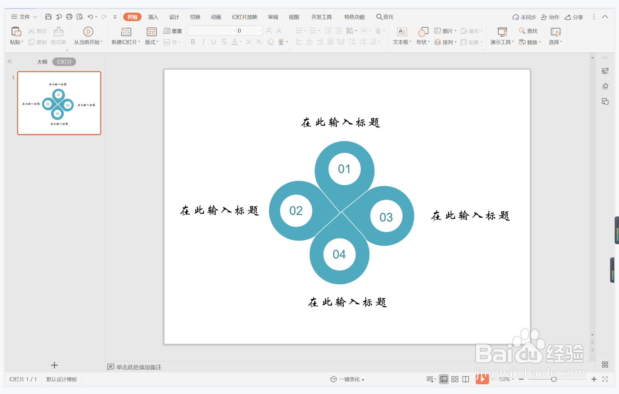Click the orange slideshow play button
Image resolution: width=619 pixels, height=394 pixels.
(x=482, y=379)
